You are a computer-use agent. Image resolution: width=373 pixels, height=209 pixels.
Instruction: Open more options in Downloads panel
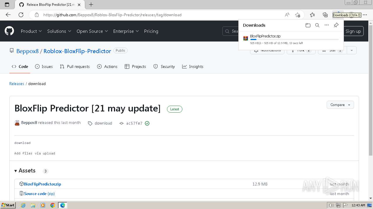coord(327,25)
